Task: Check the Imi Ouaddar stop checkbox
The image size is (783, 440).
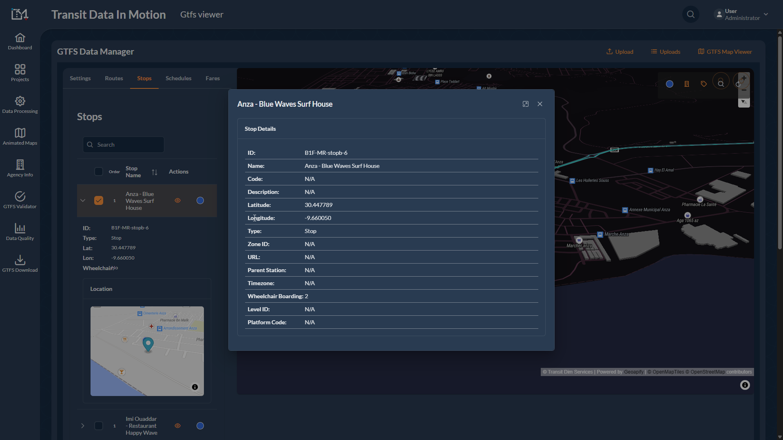Action: [99, 426]
